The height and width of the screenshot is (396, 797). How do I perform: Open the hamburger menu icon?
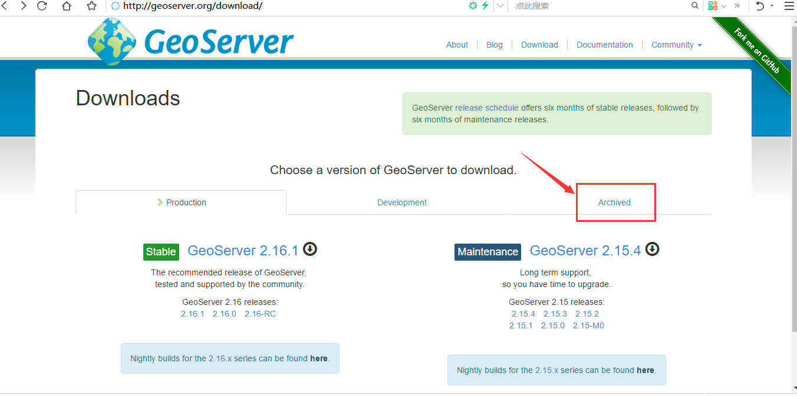tap(789, 6)
